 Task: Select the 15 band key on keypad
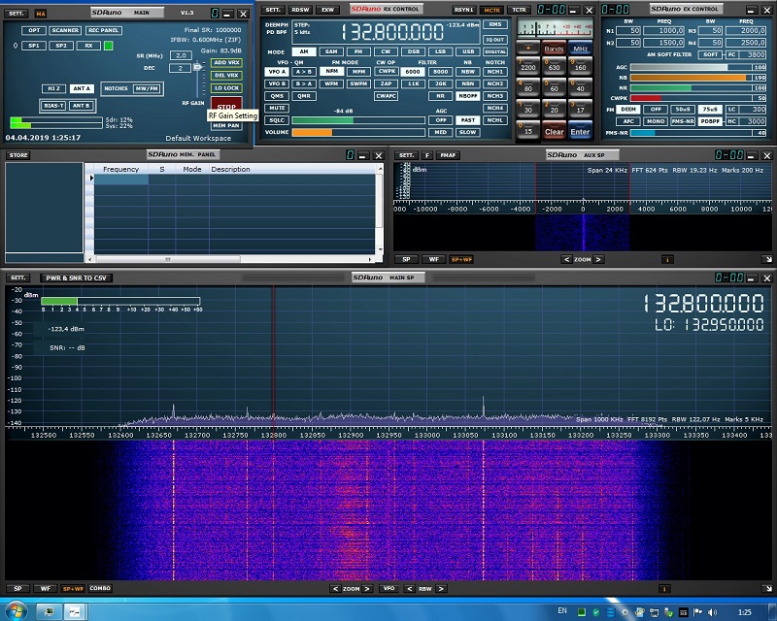coord(527,130)
